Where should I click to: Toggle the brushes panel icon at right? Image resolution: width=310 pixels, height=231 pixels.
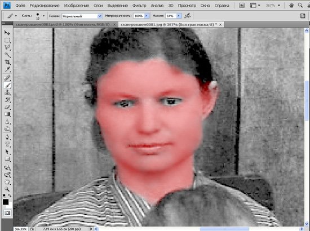tap(303, 16)
